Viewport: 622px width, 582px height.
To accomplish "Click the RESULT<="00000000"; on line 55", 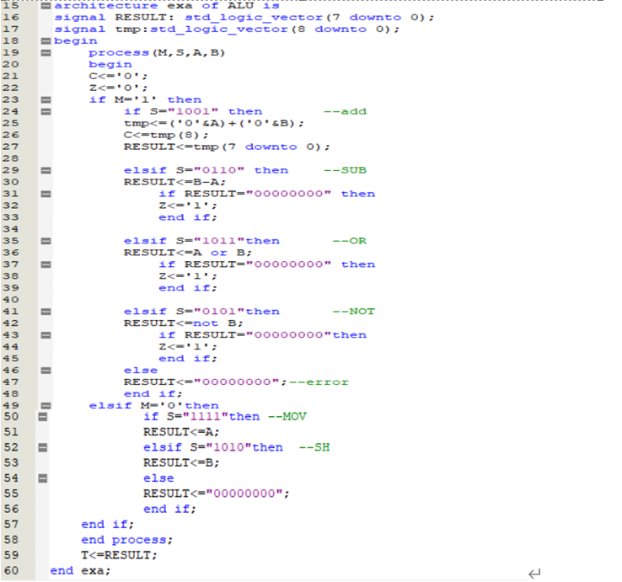I will tap(217, 494).
